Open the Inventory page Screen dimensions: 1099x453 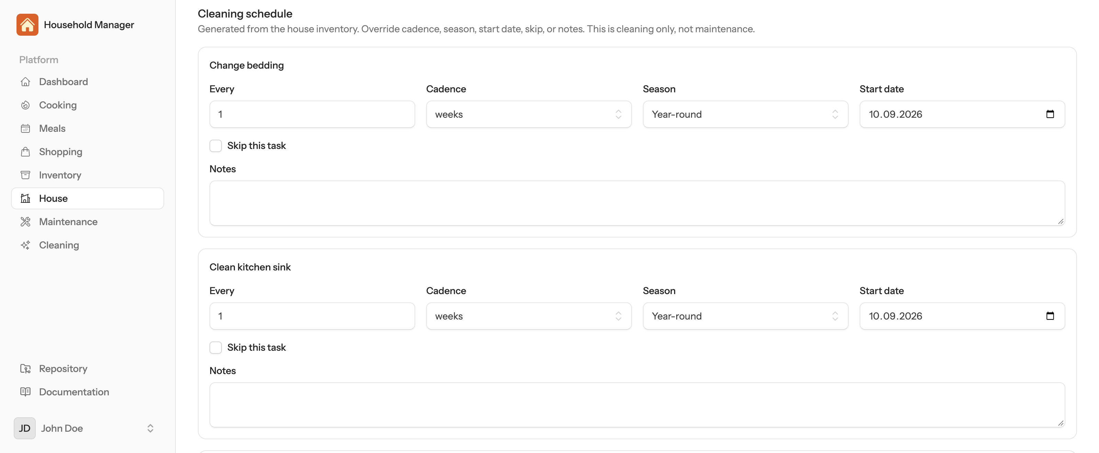[x=88, y=175]
